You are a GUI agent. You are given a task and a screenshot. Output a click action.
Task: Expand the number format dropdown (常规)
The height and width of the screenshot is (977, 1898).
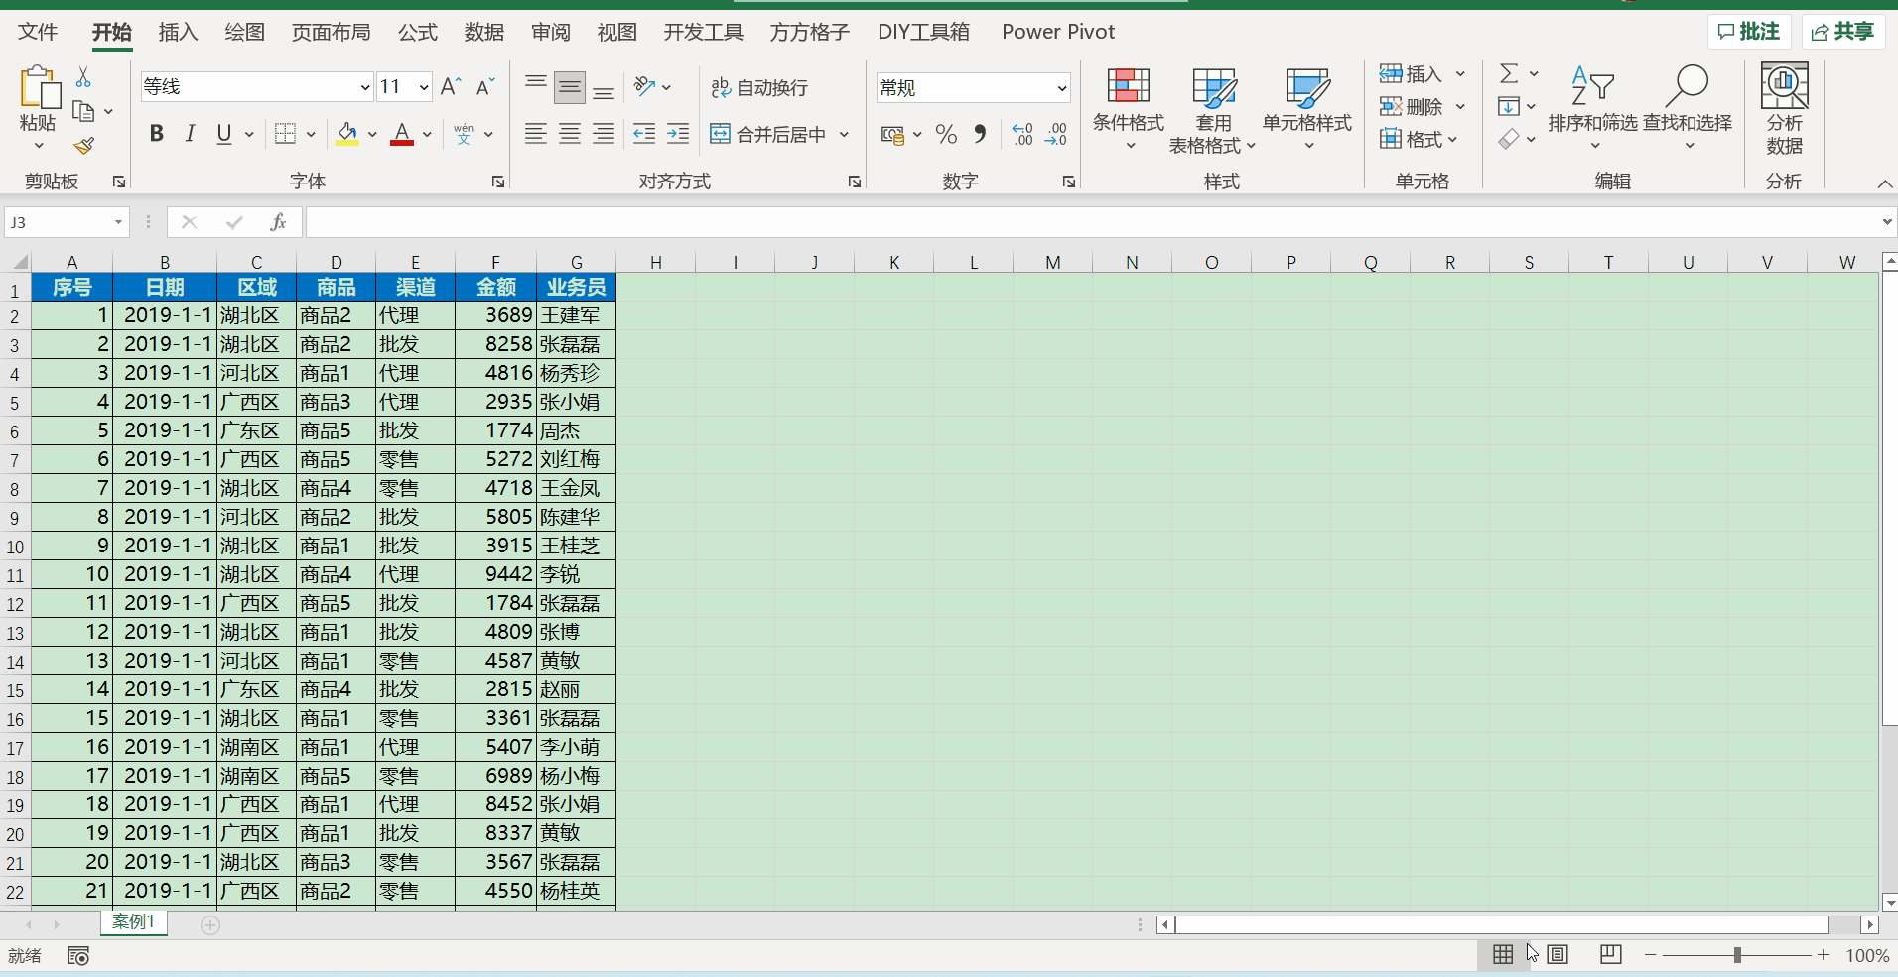pos(1061,88)
